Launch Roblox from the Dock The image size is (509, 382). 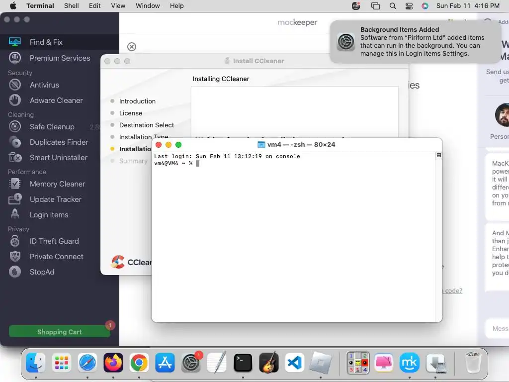[321, 363]
